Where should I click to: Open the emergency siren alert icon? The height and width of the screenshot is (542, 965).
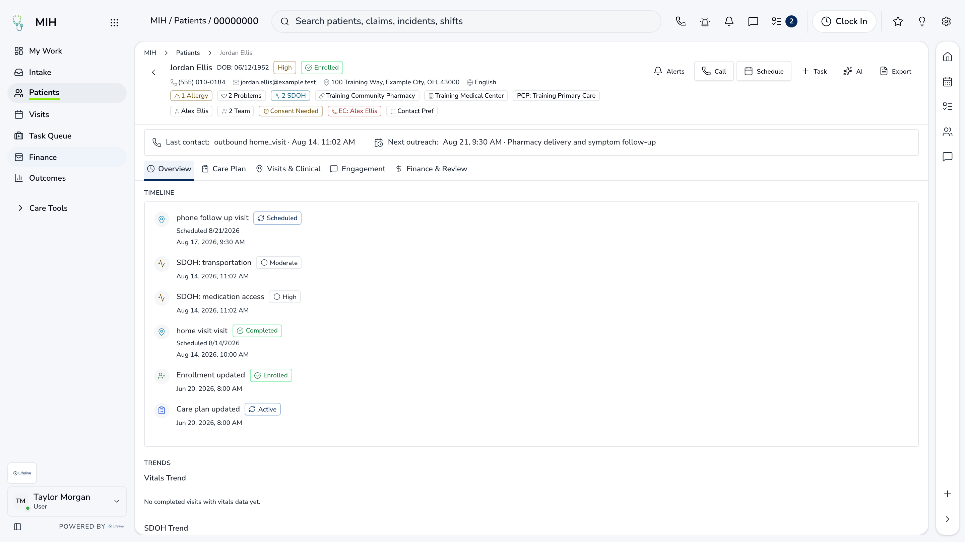(x=705, y=21)
